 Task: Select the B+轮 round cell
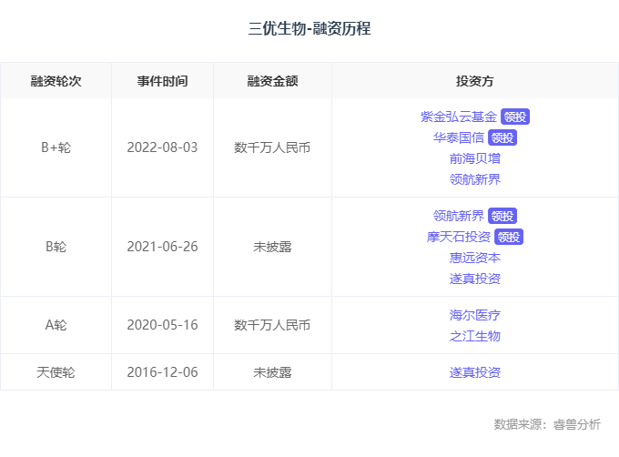(x=56, y=147)
